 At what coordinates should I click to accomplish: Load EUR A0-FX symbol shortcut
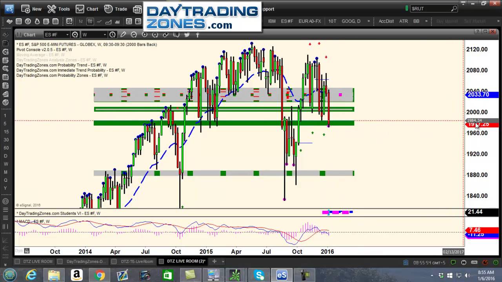(x=309, y=21)
